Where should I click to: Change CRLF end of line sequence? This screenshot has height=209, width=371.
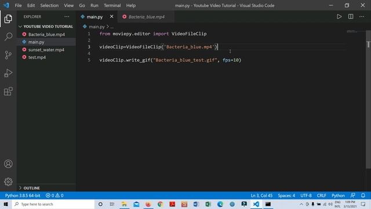(322, 196)
